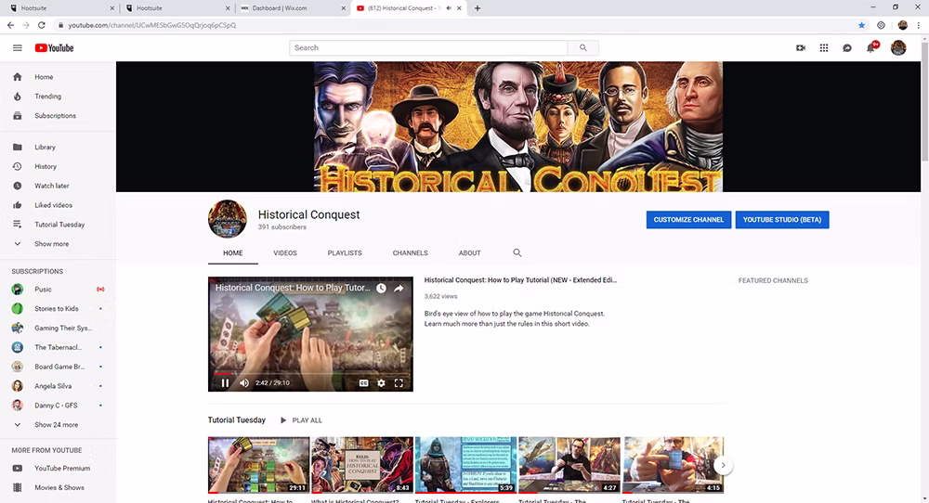Expand Show more in the library section
The image size is (929, 503).
point(51,244)
